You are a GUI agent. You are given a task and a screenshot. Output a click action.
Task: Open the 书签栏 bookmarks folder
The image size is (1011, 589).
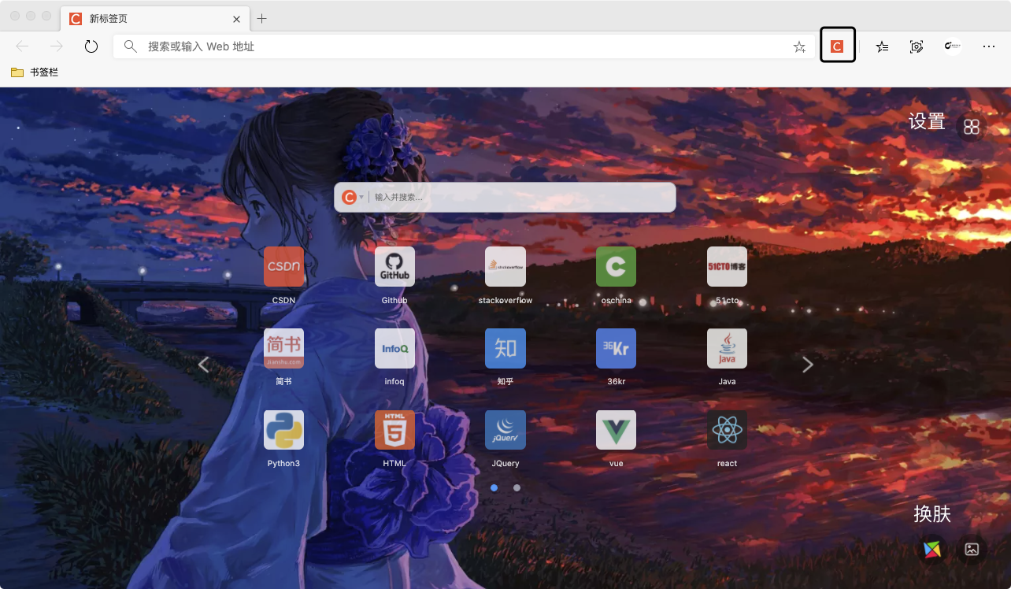tap(35, 72)
